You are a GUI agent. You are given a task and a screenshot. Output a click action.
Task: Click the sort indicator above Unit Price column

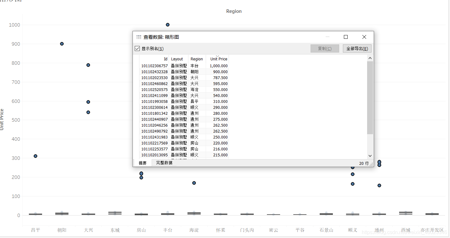(217, 56)
